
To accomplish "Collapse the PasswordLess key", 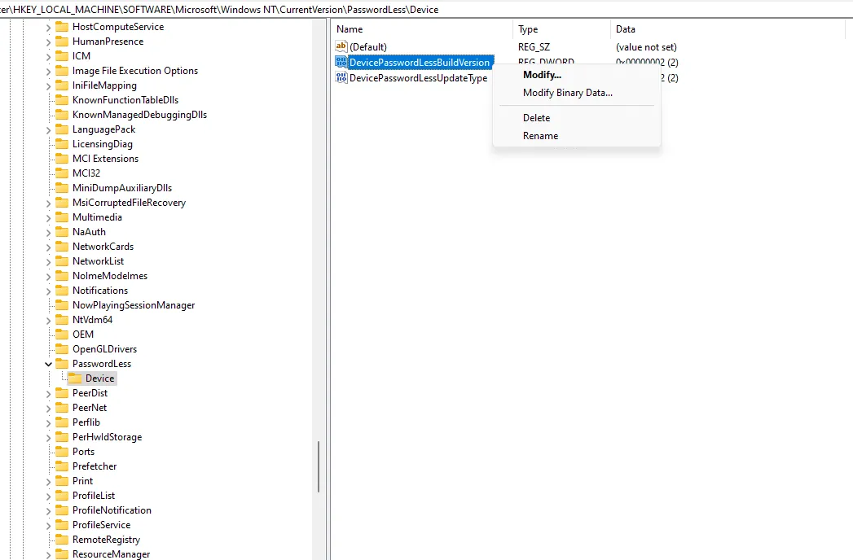I will point(48,365).
